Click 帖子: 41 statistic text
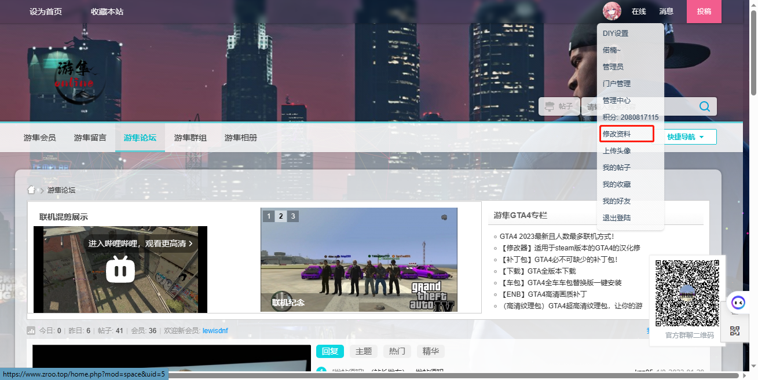Viewport: 758px width, 380px height. 111,331
